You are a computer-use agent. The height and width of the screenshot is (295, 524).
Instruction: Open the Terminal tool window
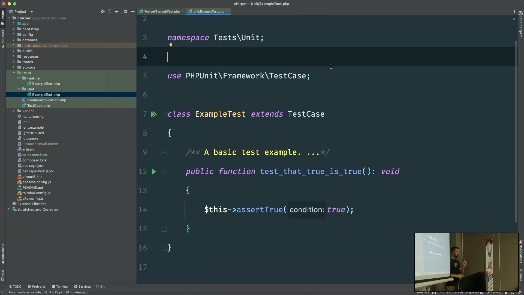[60, 287]
